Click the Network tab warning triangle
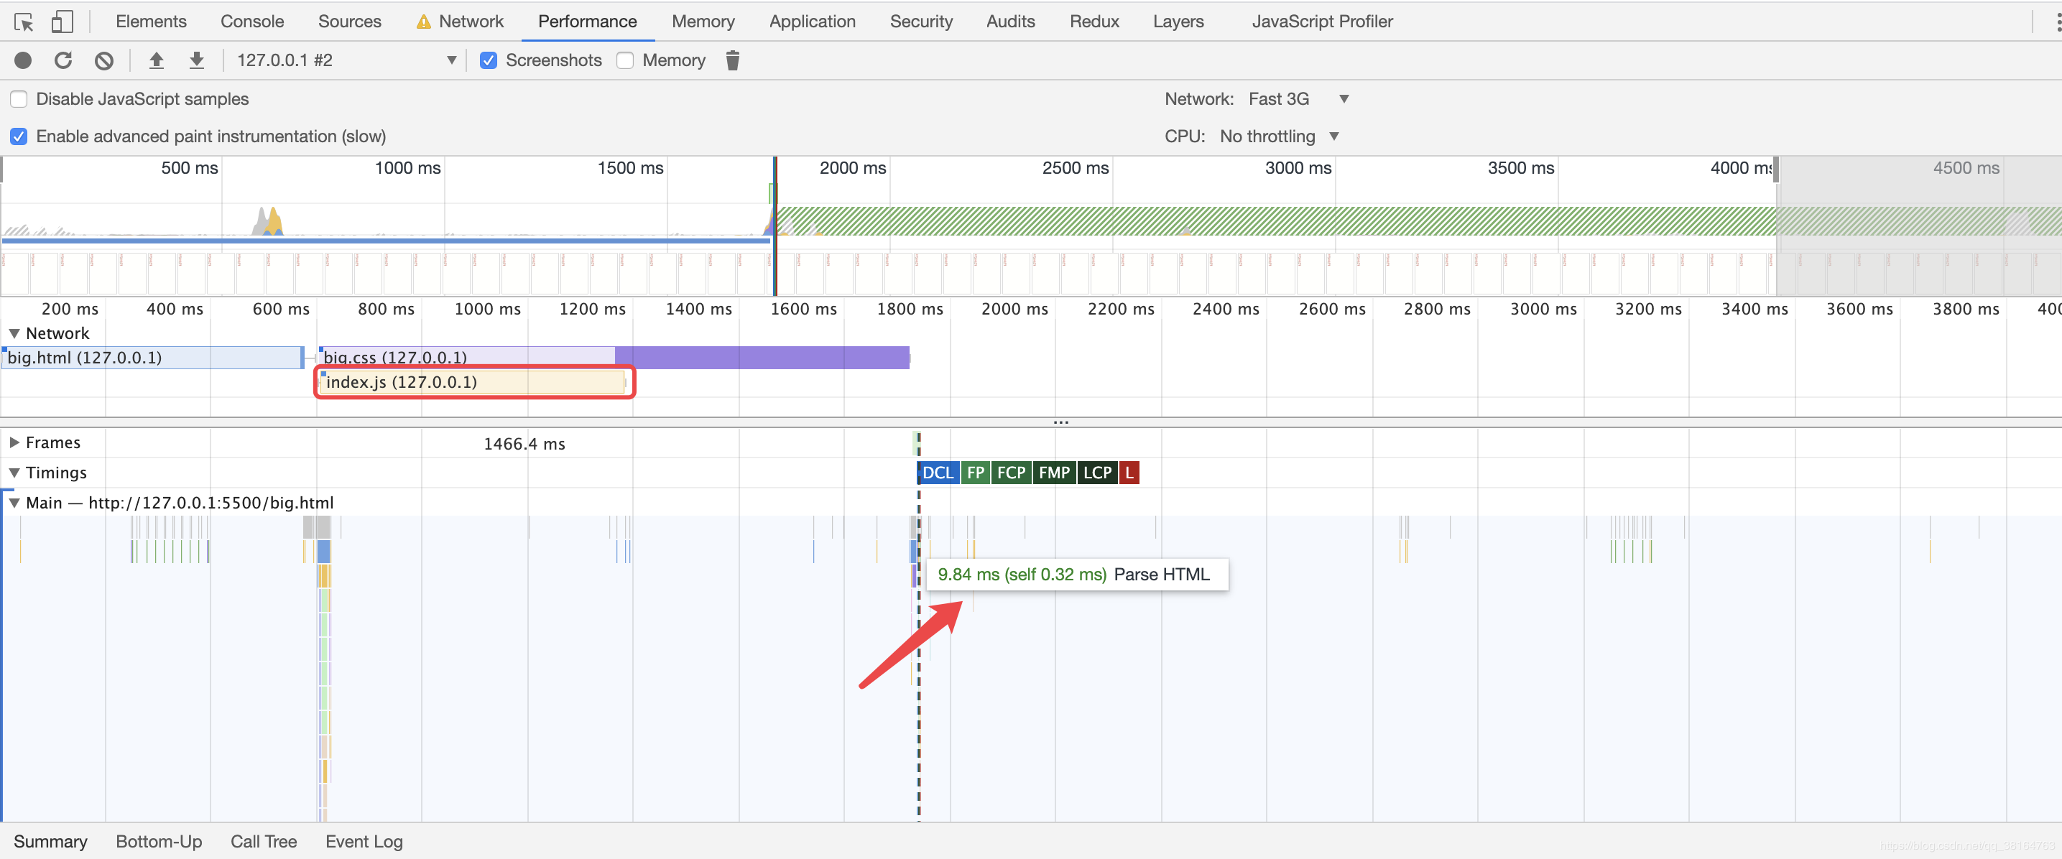The width and height of the screenshot is (2062, 859). coord(423,22)
